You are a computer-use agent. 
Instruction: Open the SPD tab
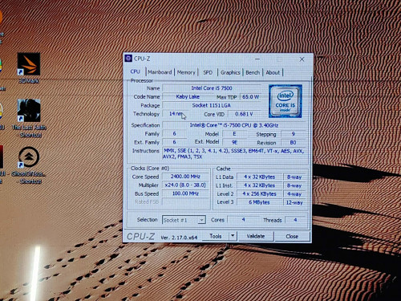208,72
